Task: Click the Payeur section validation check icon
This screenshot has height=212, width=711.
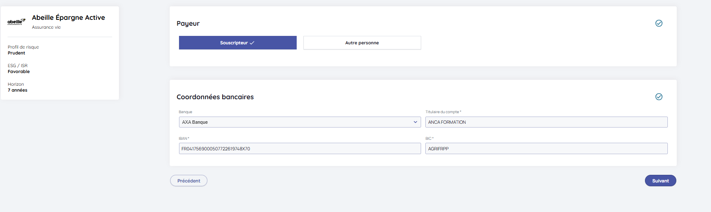Action: pos(659,23)
